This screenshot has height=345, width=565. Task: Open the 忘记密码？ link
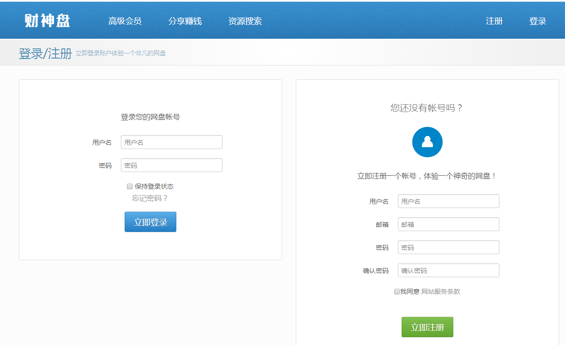click(x=150, y=198)
